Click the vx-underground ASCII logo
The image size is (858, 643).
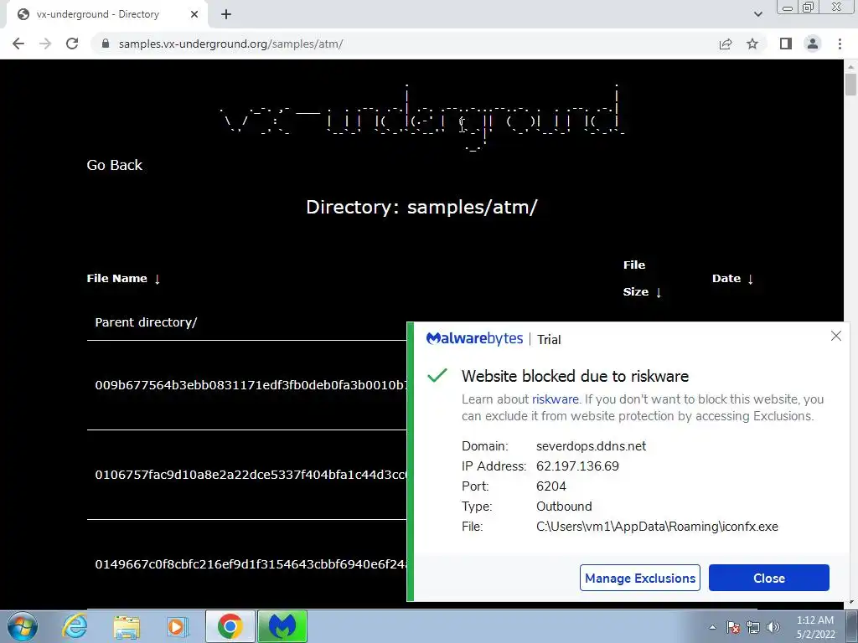(422, 117)
